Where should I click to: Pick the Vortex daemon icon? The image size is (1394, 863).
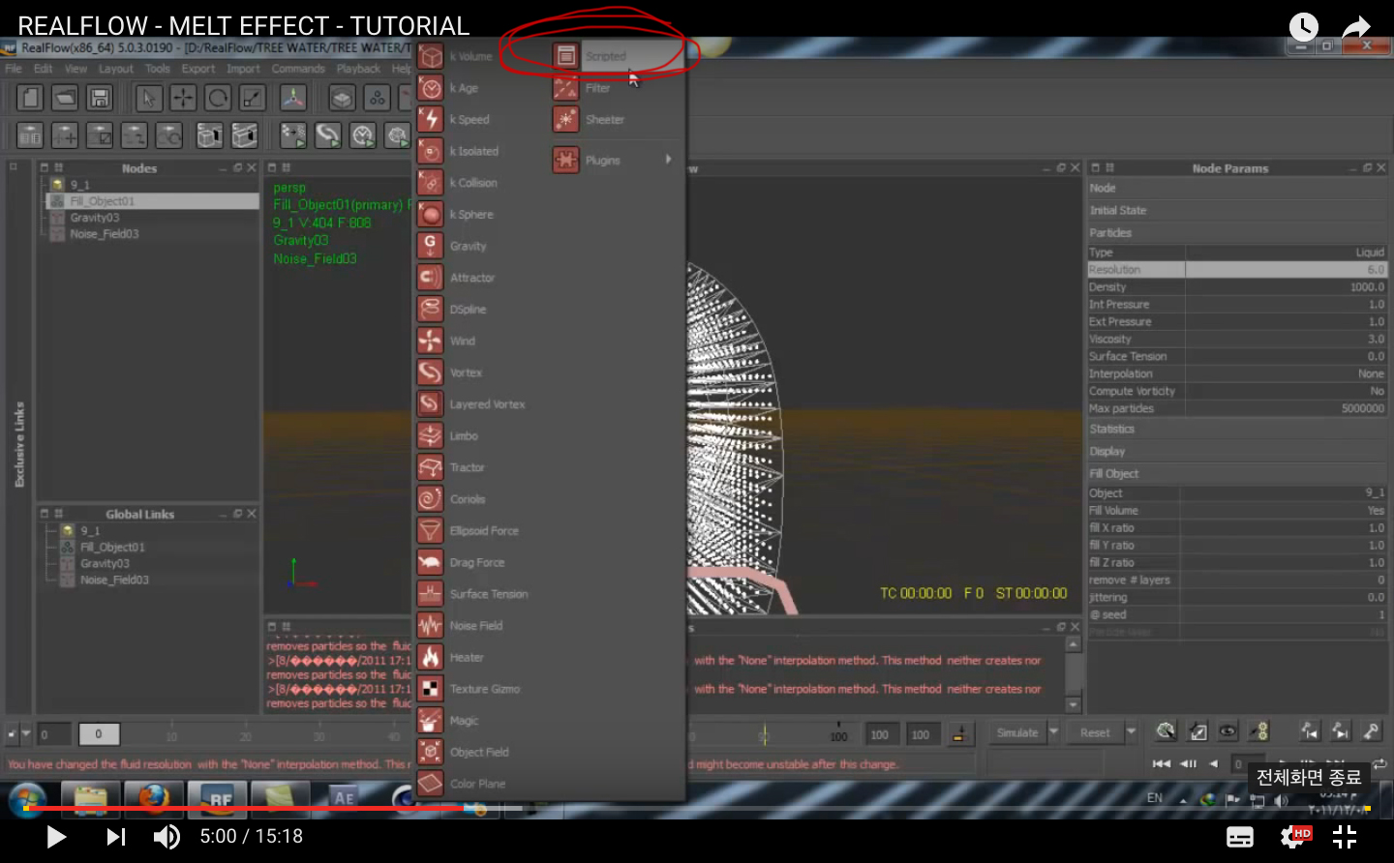[430, 372]
